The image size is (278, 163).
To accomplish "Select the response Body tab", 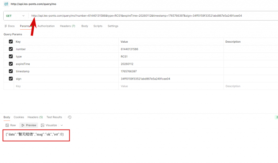I will point(7,117).
